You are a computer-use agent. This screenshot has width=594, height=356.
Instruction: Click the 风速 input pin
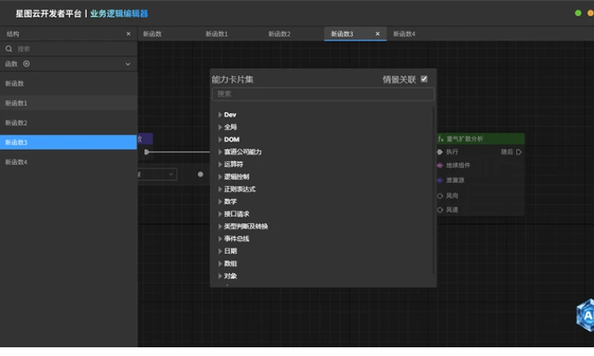440,210
